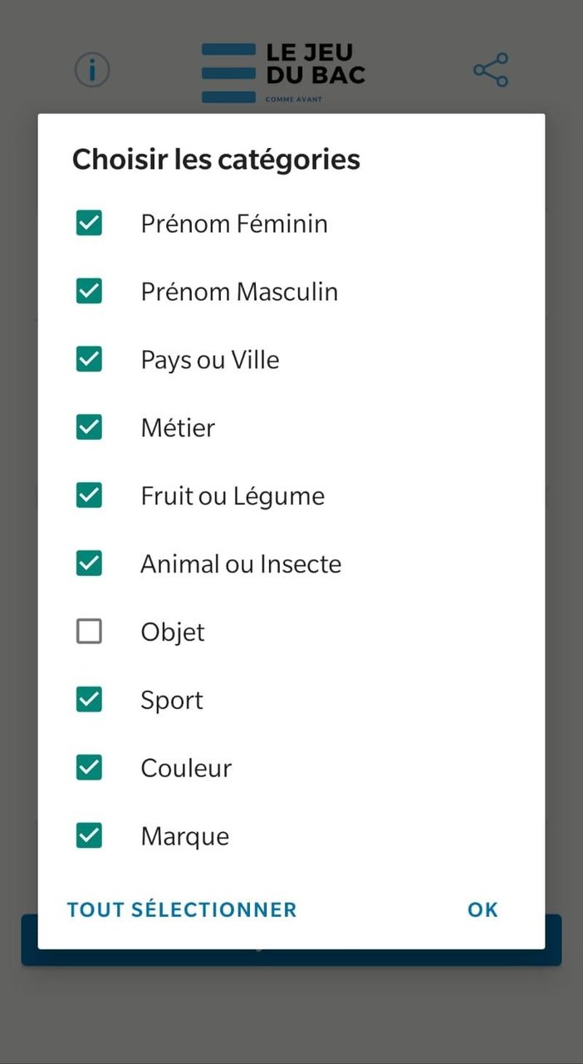Confirm category selection with OK
Viewport: 583px width, 1064px height.
483,909
